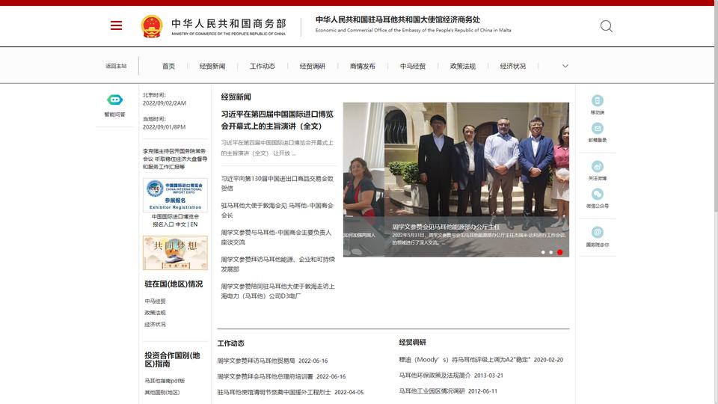
Task: Open the 李克强主持召开国务院常务会议 news link
Action: coord(175,159)
